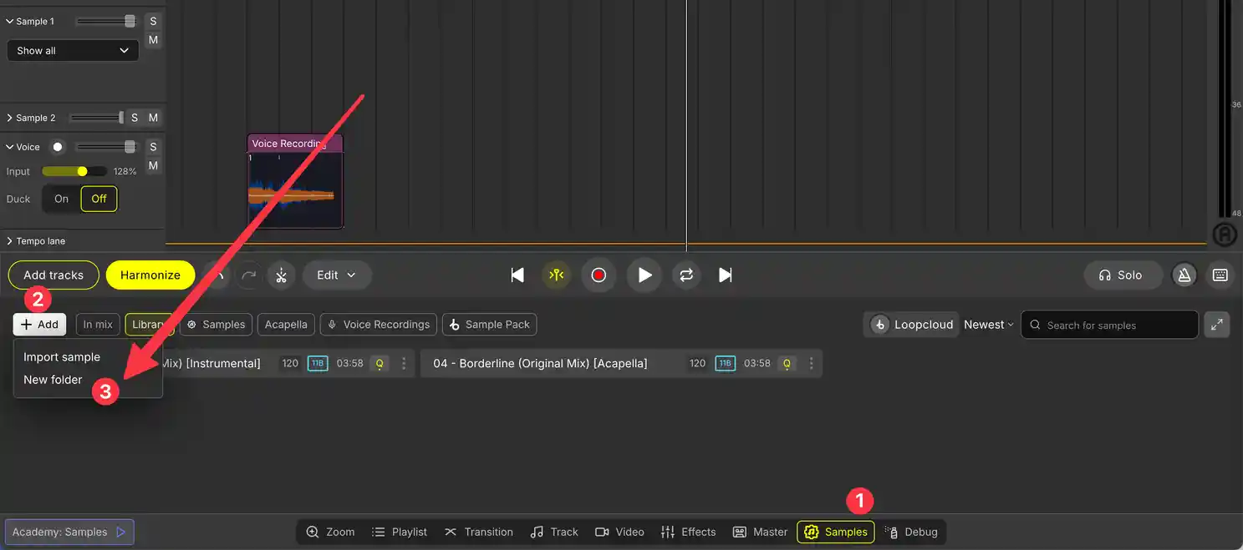
Task: Choose New folder from Add menu
Action: [53, 380]
